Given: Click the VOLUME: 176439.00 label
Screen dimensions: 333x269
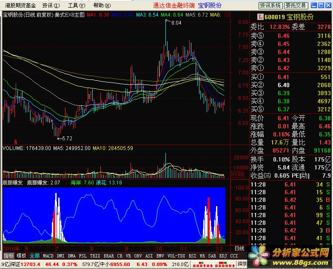Looking at the screenshot, I should coord(27,148).
